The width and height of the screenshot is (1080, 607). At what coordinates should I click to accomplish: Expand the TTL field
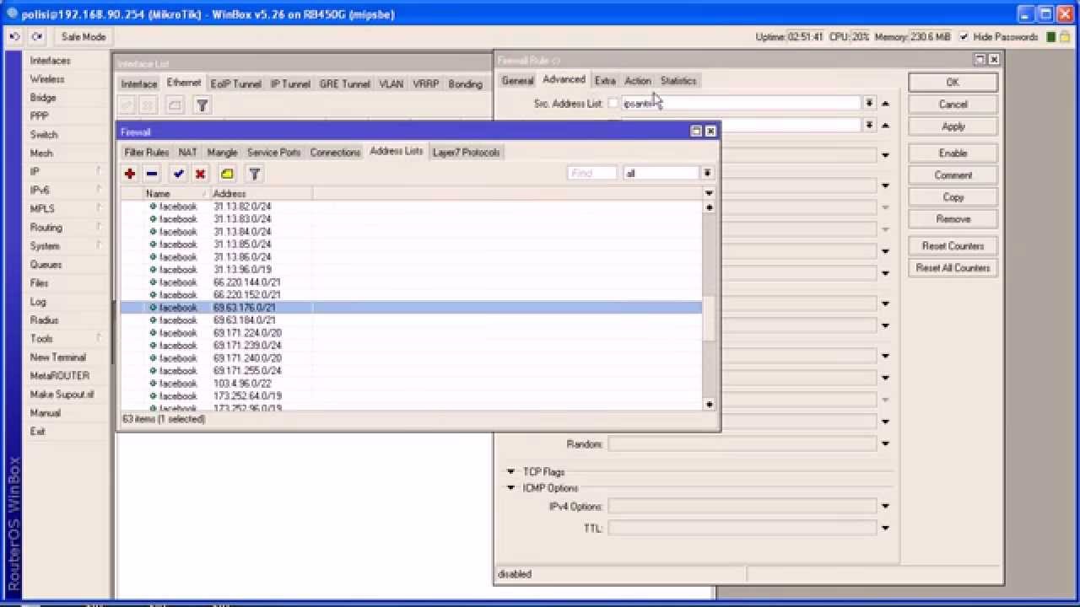pos(885,529)
